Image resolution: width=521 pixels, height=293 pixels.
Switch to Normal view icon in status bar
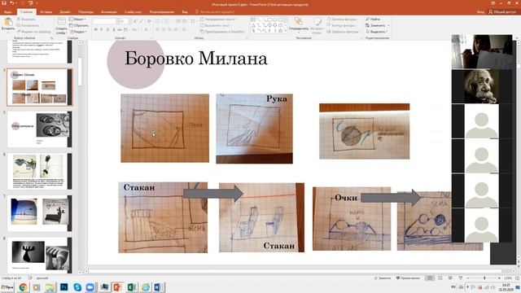click(430, 278)
